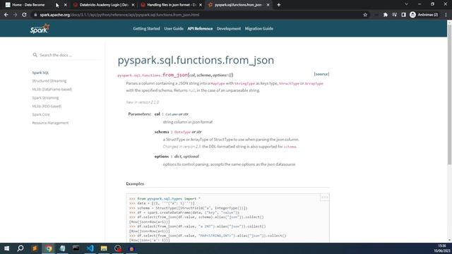Open the last round taskbar app icon

[131, 248]
